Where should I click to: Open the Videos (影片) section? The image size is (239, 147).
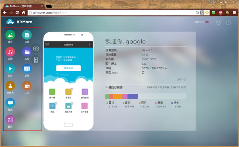pyautogui.click(x=10, y=69)
